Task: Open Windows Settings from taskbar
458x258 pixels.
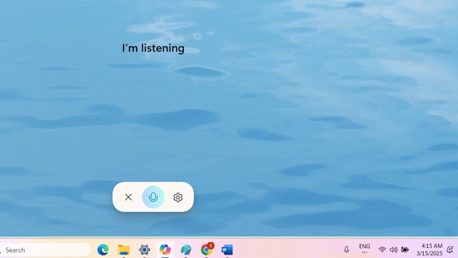Action: tap(145, 250)
